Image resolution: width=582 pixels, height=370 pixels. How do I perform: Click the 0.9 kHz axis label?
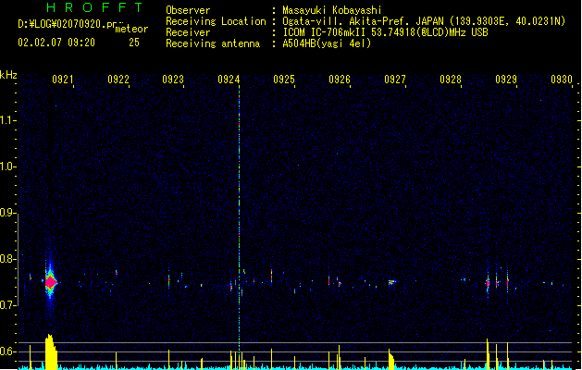[x=8, y=213]
